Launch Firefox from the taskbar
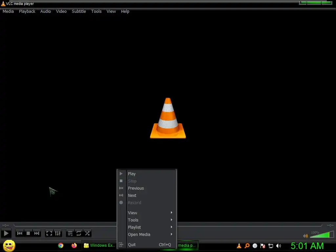 point(74,245)
